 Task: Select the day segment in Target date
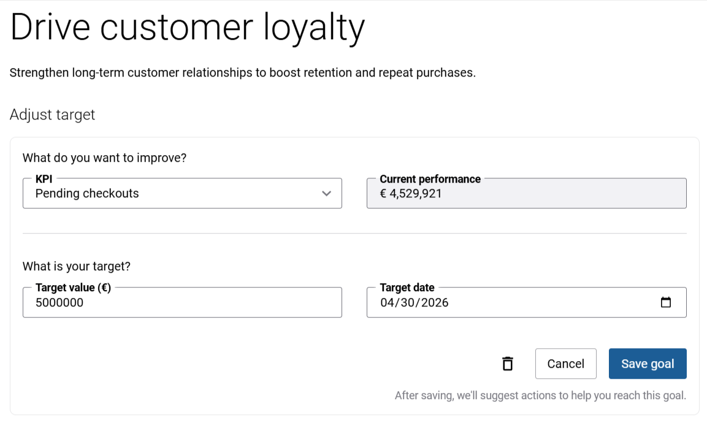(x=407, y=303)
